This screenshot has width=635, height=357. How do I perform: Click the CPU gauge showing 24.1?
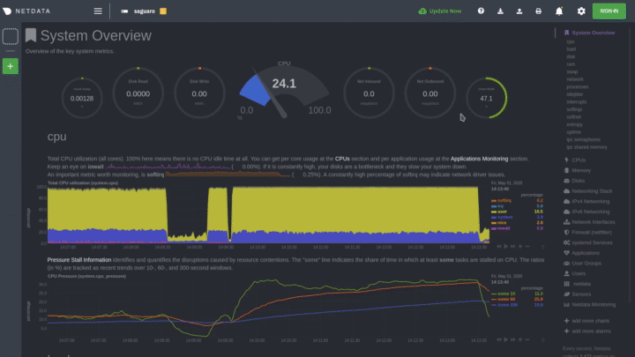click(284, 91)
